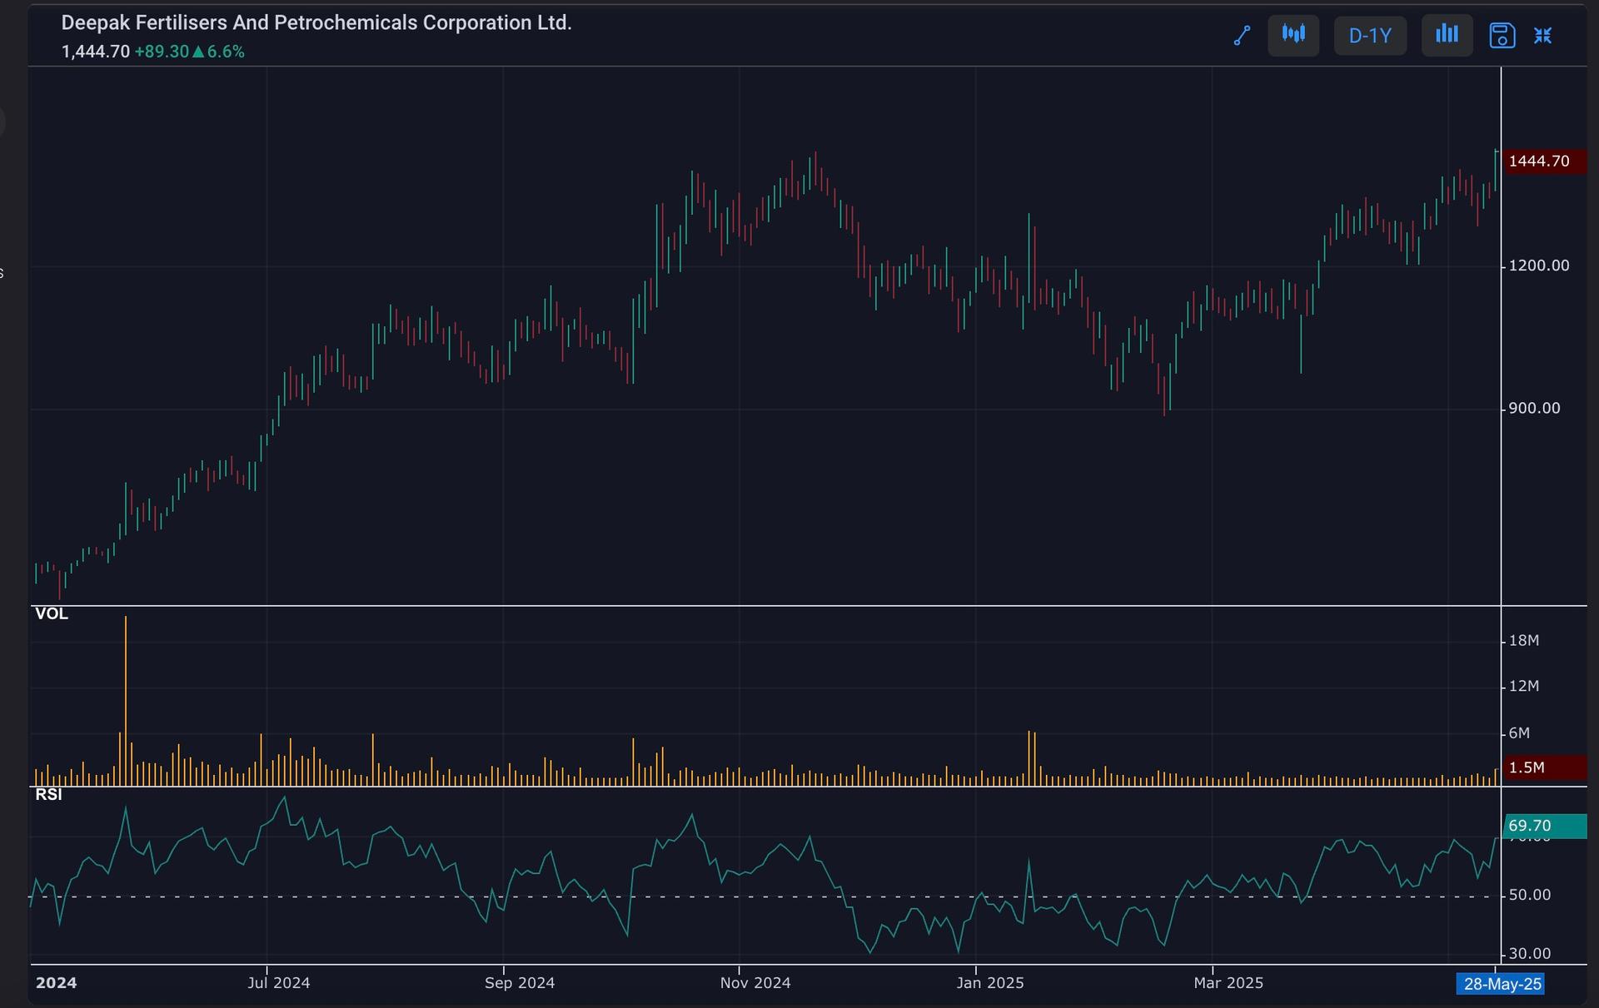Click the red 1444.70 price axis tag
The height and width of the screenshot is (1008, 1599).
click(1545, 161)
